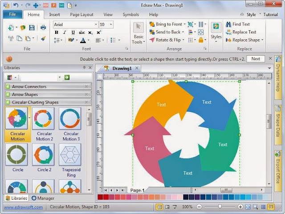Viewport: 285px width, 214px height.
Task: Toggle strikethrough abc formatting
Action: coord(82,33)
